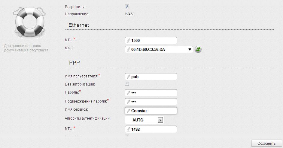This screenshot has width=283, height=148.
Task: Click the green clone MAC address icon
Action: [x=198, y=49]
